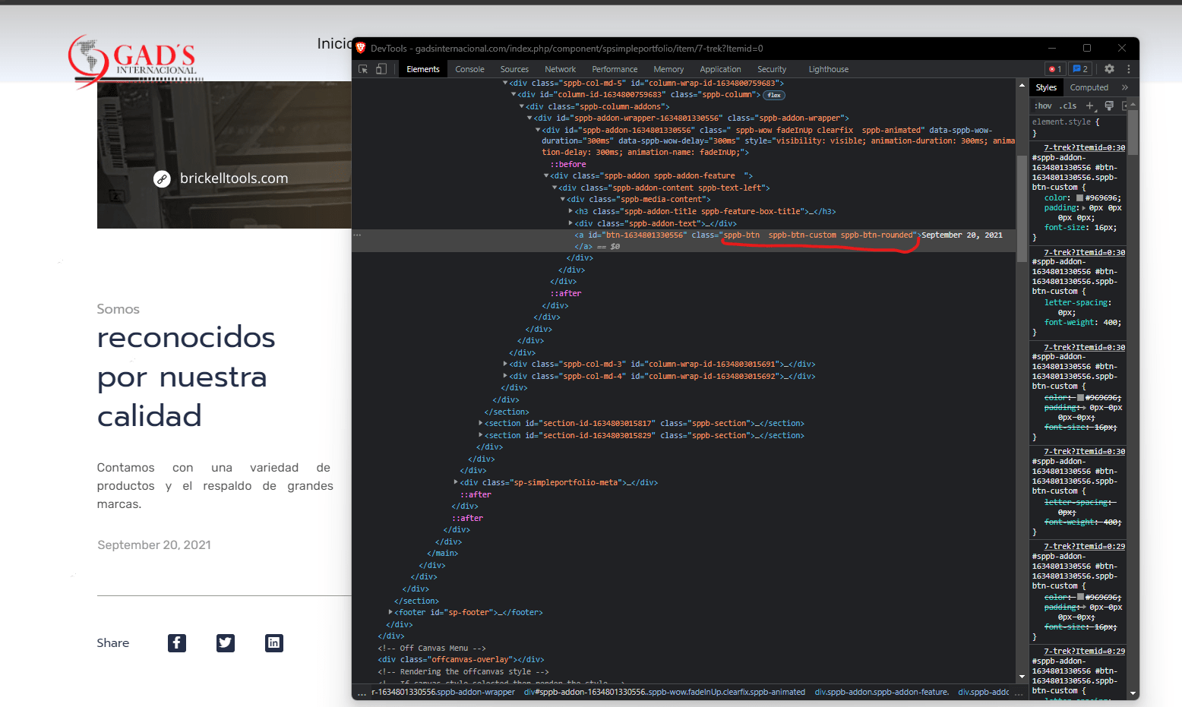The height and width of the screenshot is (707, 1182).
Task: Toggle the :hov element state button
Action: tap(1044, 106)
